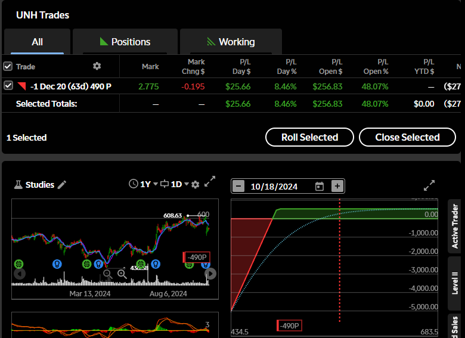Click the lower study indicator chart panel
Viewport: 465px width, 338px height.
tap(115, 325)
